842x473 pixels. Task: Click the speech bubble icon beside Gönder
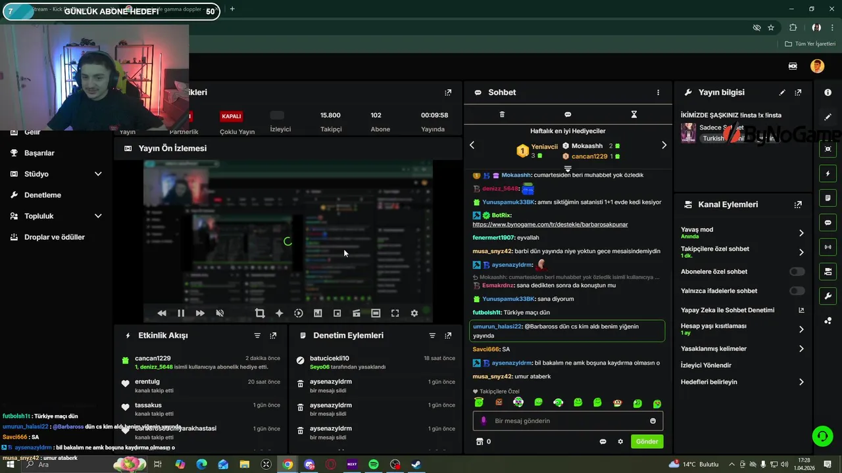[x=603, y=441]
